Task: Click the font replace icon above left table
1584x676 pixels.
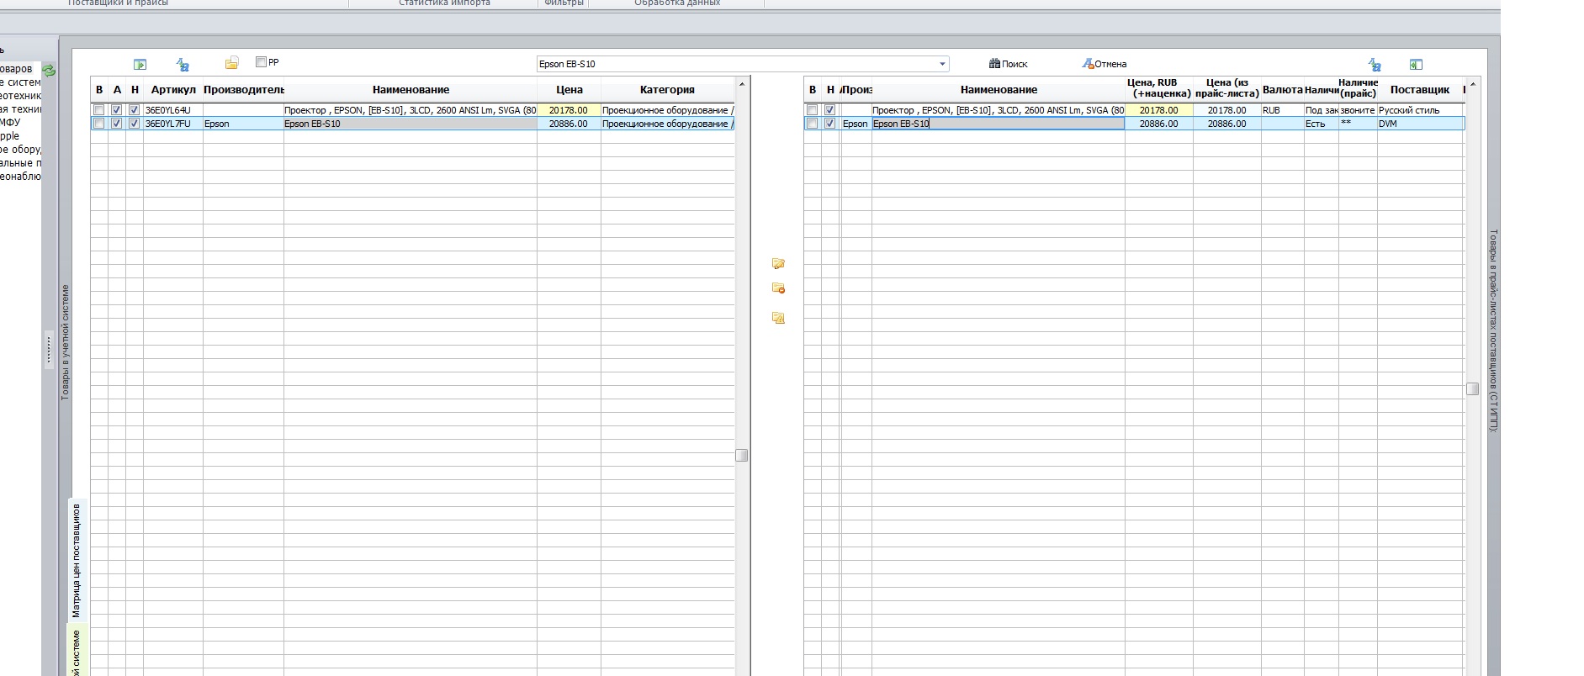Action: point(183,64)
